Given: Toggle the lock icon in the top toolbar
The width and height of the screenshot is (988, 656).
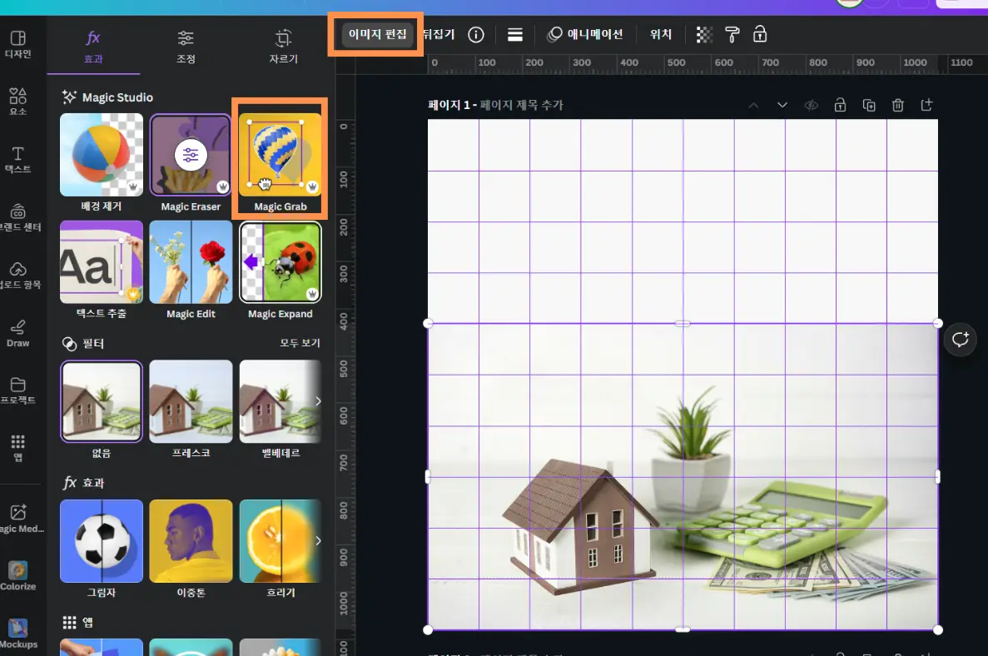Looking at the screenshot, I should (x=760, y=34).
